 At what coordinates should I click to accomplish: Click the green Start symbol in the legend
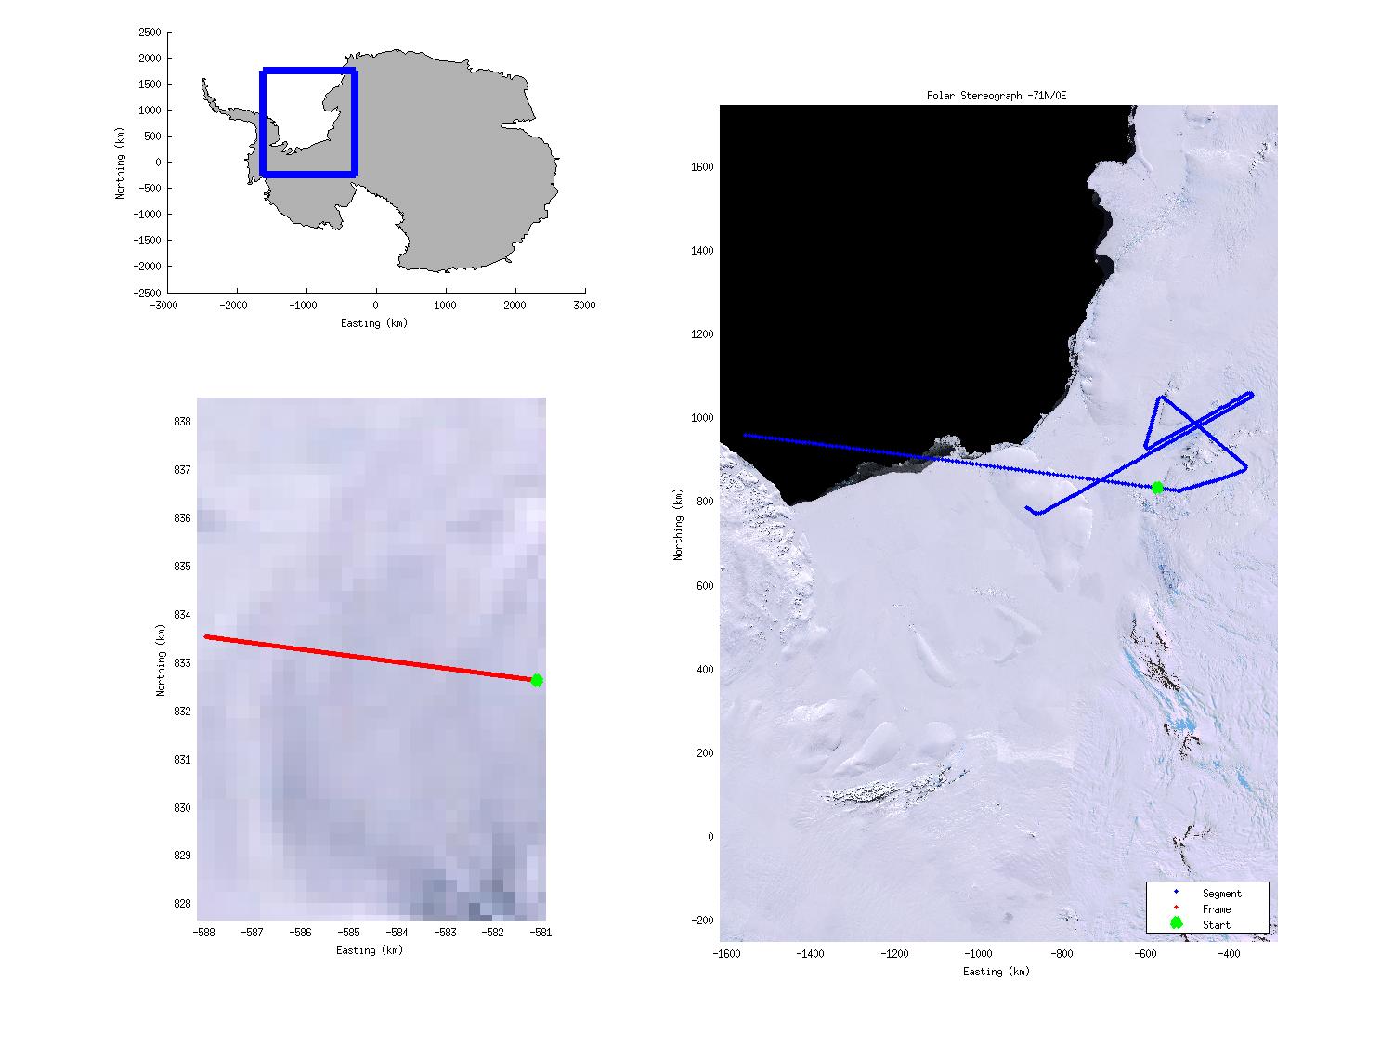(1176, 923)
